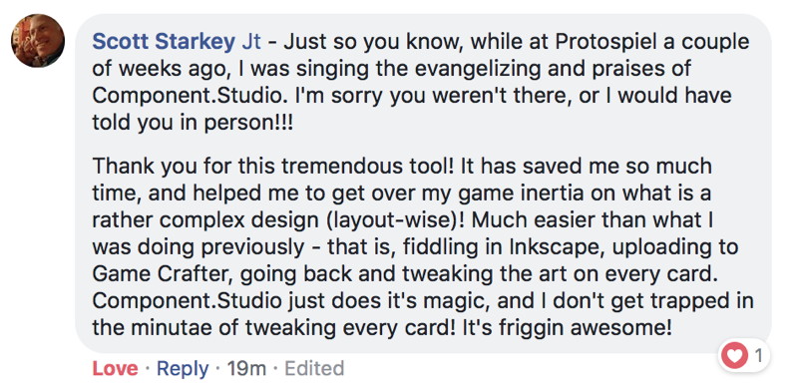Open the 19m timestamp permalink
Screen dimensions: 798x389
pyautogui.click(x=246, y=368)
